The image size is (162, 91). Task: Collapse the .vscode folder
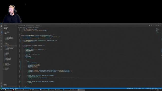[6, 30]
